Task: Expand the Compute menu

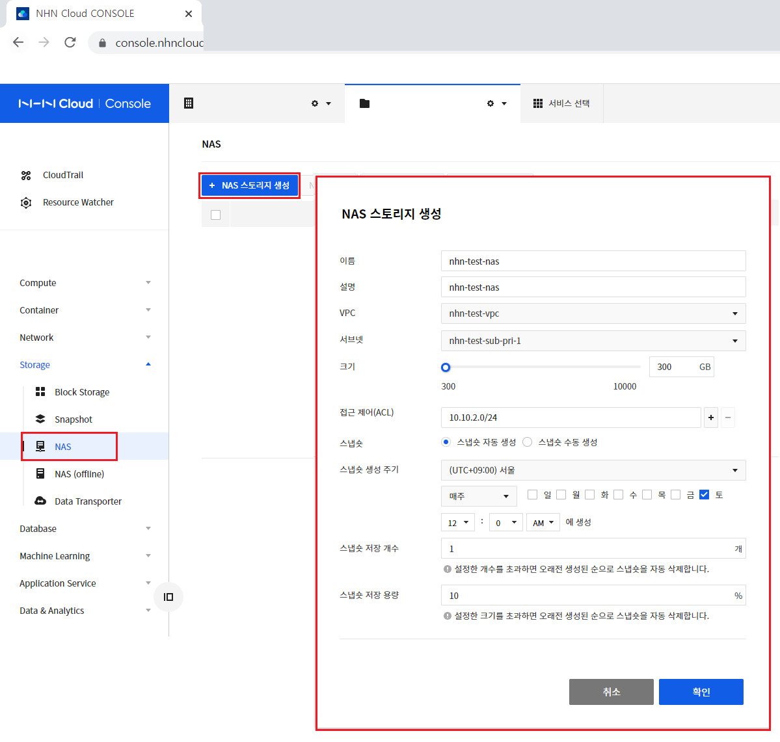Action: pos(85,282)
